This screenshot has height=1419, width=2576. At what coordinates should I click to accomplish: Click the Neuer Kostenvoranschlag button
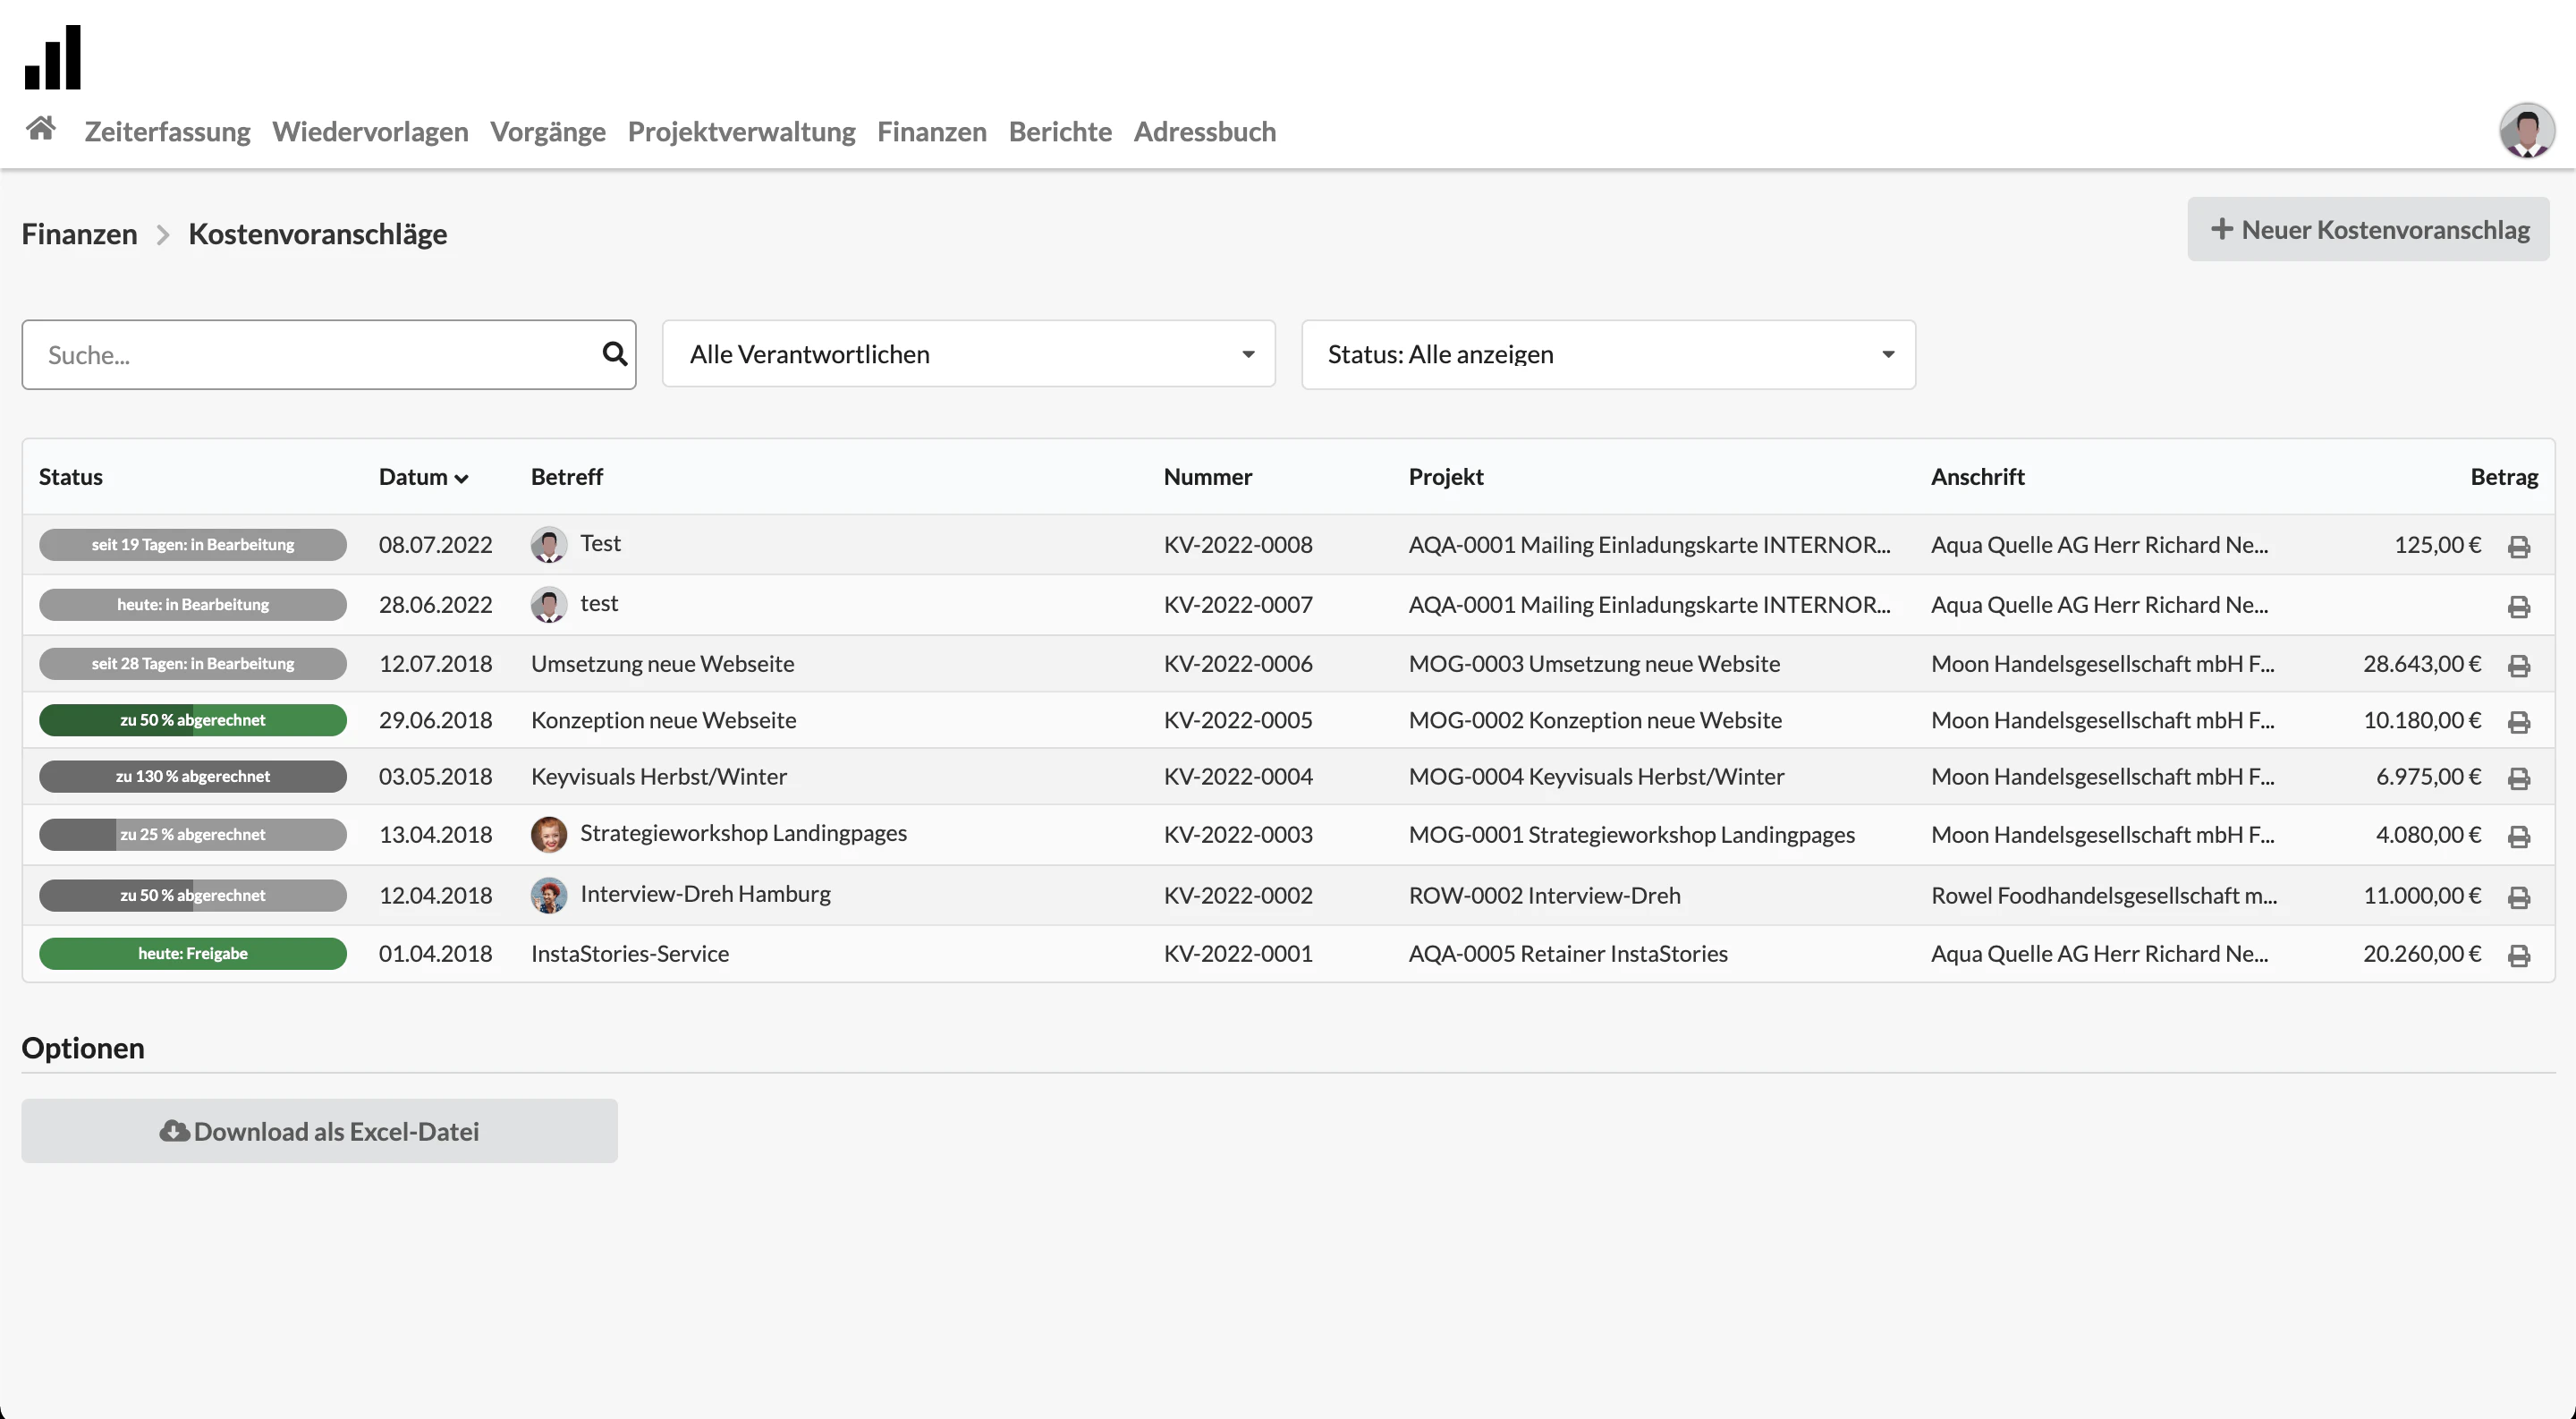click(2369, 229)
